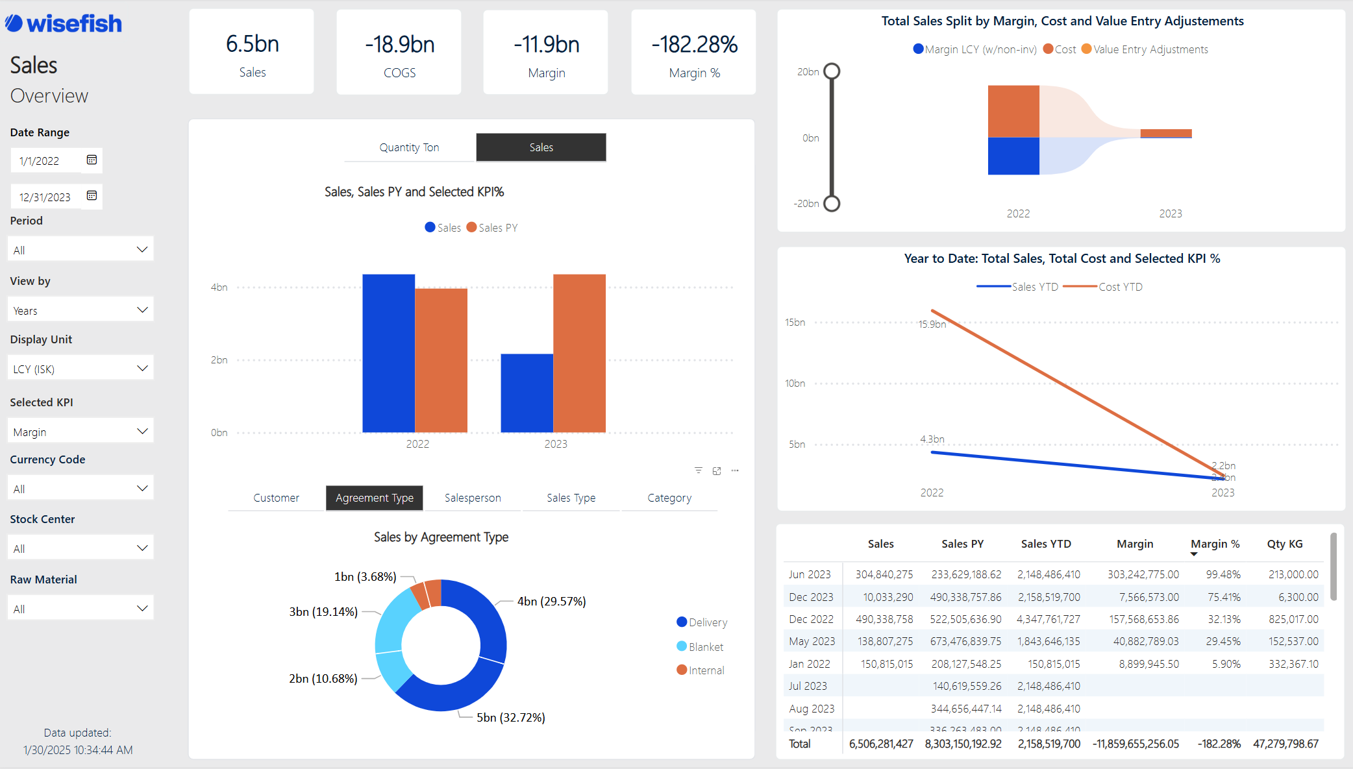Expand the Period dropdown

click(81, 250)
